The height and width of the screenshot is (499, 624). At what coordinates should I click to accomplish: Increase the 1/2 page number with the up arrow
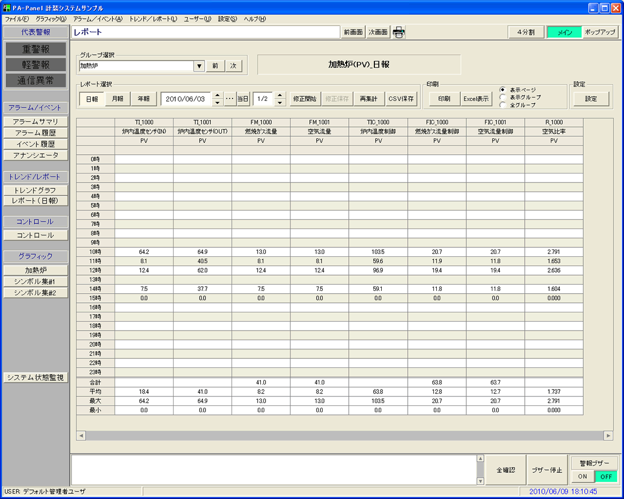[x=280, y=95]
